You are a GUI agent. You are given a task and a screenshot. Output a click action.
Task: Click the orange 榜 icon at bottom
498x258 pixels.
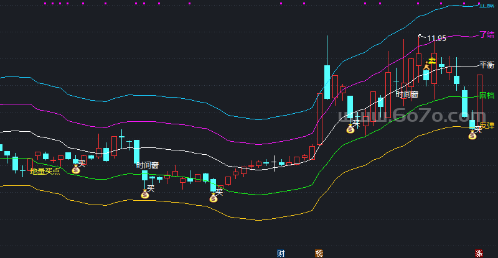[x=319, y=253]
